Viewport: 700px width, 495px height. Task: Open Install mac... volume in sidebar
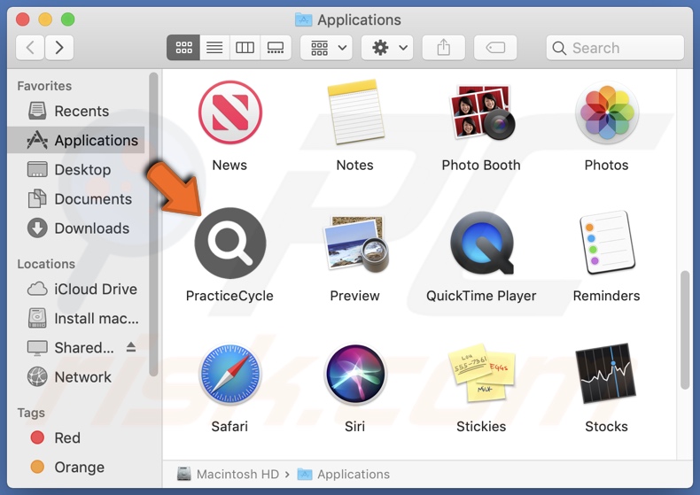76,319
